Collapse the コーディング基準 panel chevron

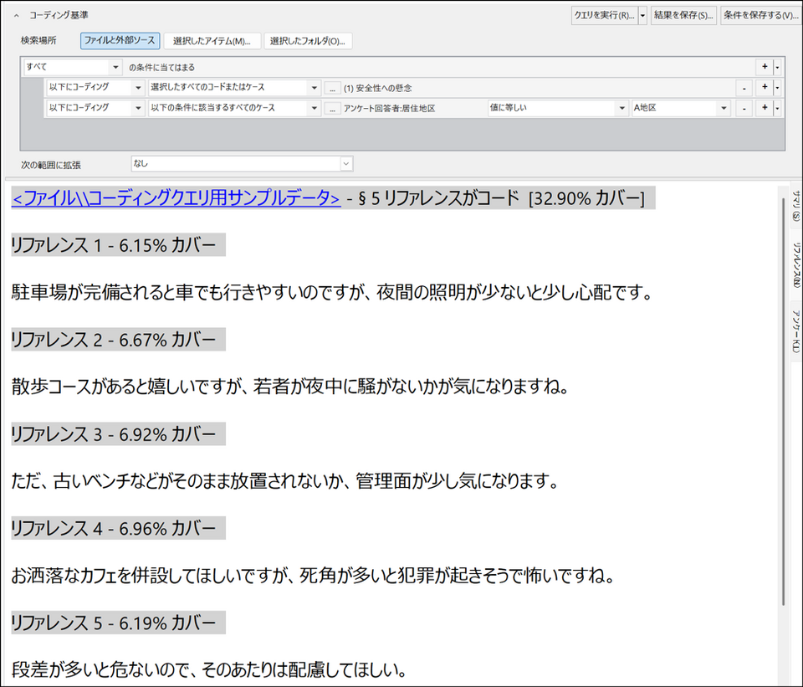click(x=17, y=15)
